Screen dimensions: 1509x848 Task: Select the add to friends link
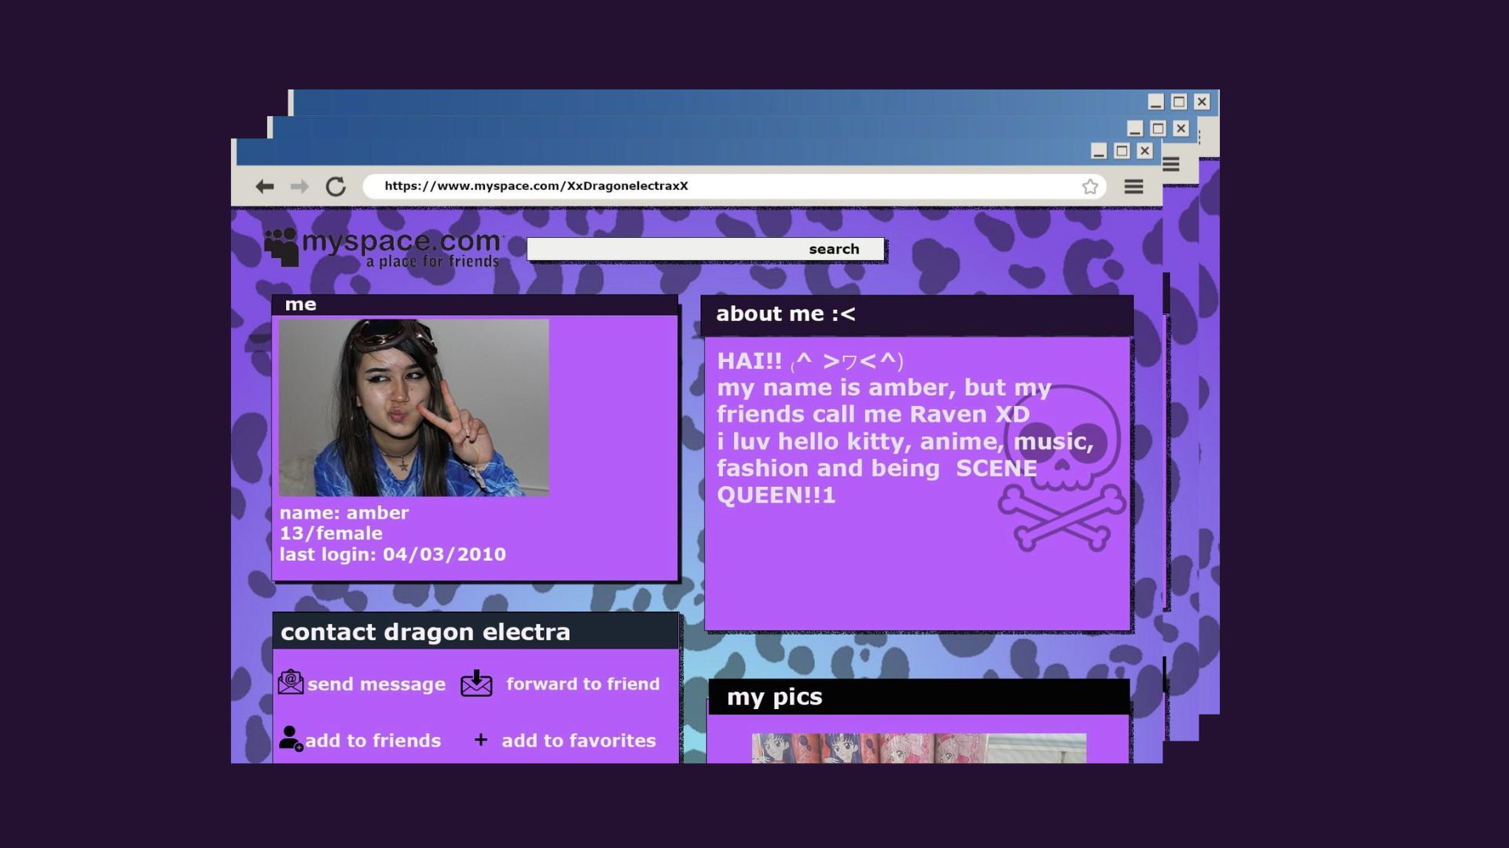tap(373, 740)
